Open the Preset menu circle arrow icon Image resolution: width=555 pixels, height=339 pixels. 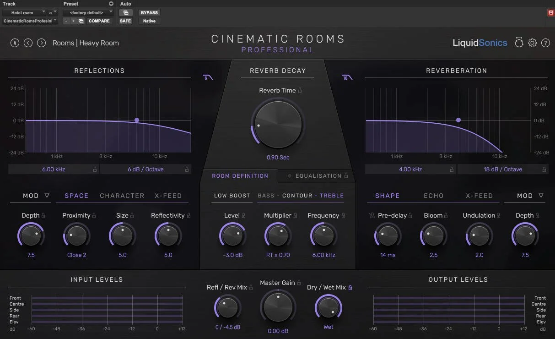(111, 4)
